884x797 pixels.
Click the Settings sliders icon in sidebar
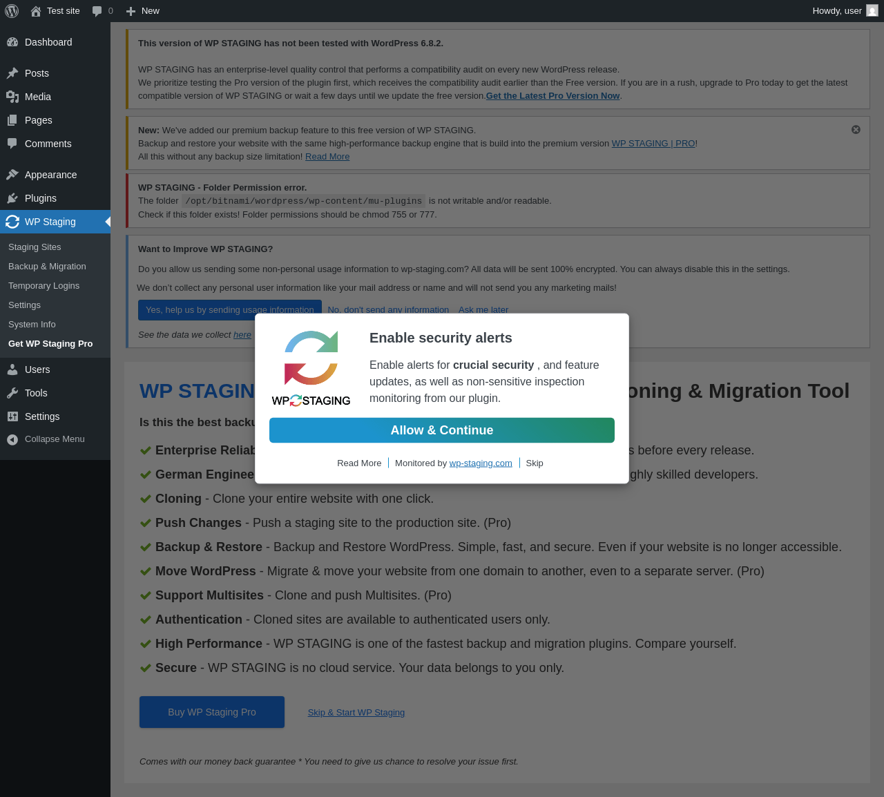(12, 416)
